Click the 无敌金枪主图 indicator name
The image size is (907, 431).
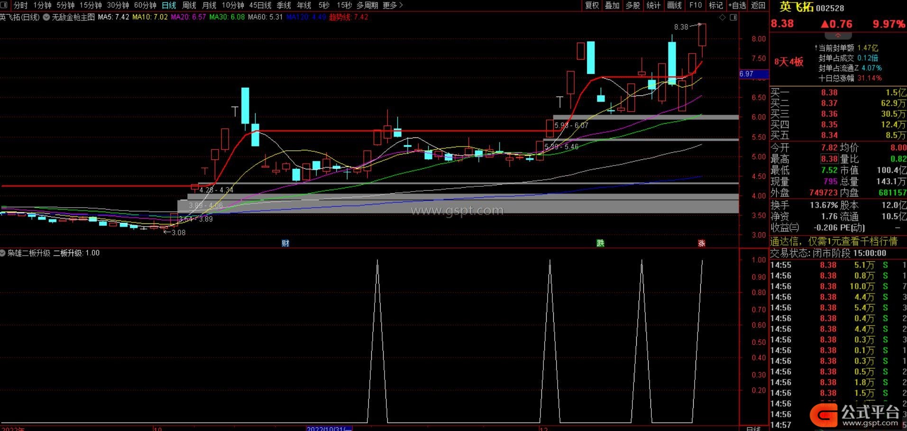pyautogui.click(x=73, y=17)
